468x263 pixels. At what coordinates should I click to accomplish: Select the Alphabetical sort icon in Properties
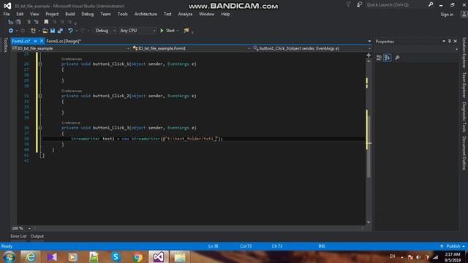(387, 58)
